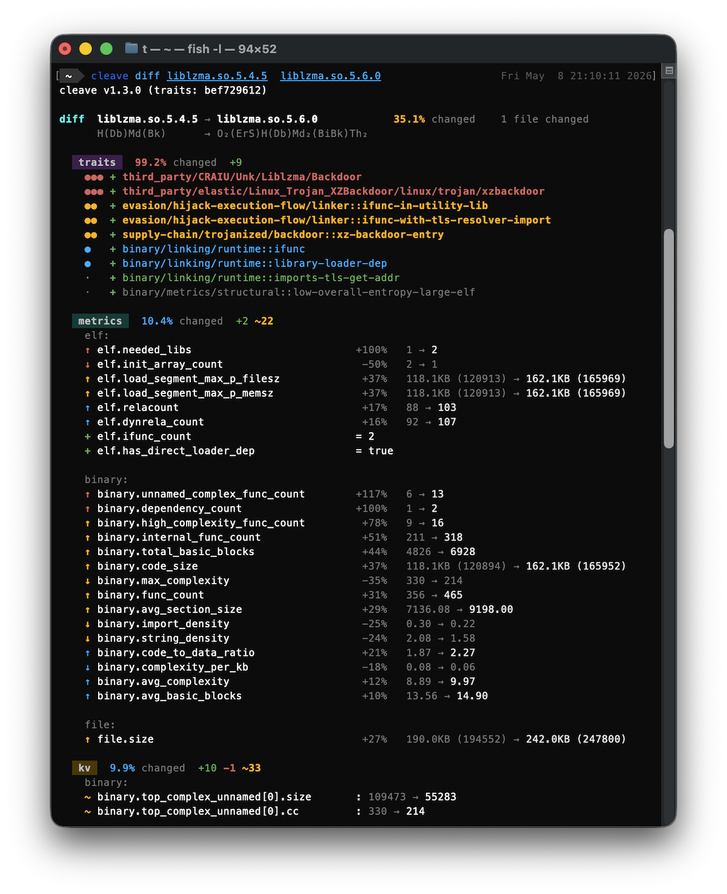The width and height of the screenshot is (727, 894).
Task: Click the 1 file changed summary
Action: [x=545, y=119]
